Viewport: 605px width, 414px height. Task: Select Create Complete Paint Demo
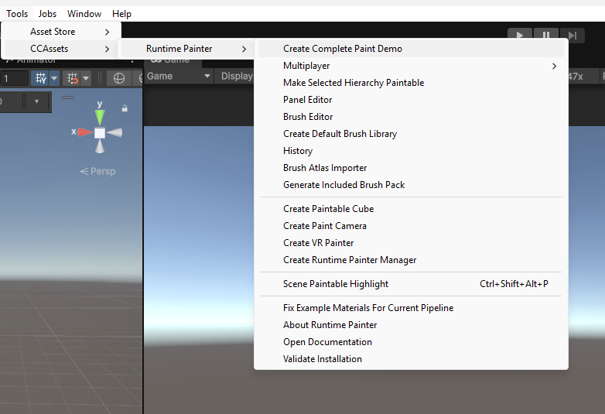point(411,49)
